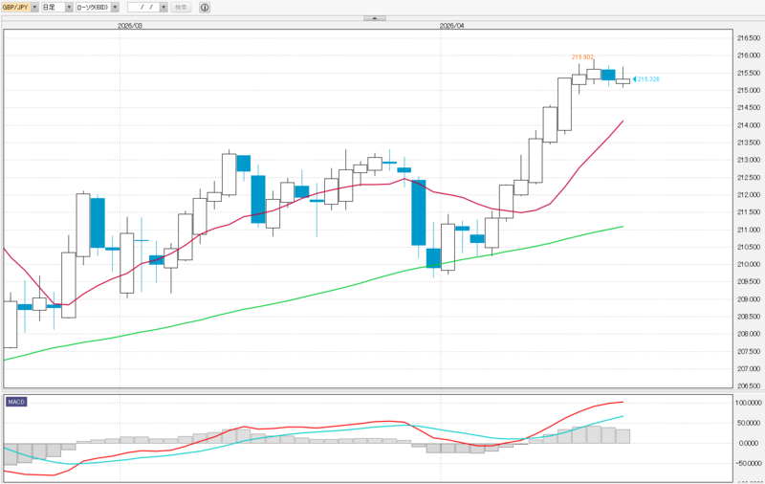Viewport: 765px width, 484px height.
Task: Click the 検索 search button
Action: (x=181, y=8)
